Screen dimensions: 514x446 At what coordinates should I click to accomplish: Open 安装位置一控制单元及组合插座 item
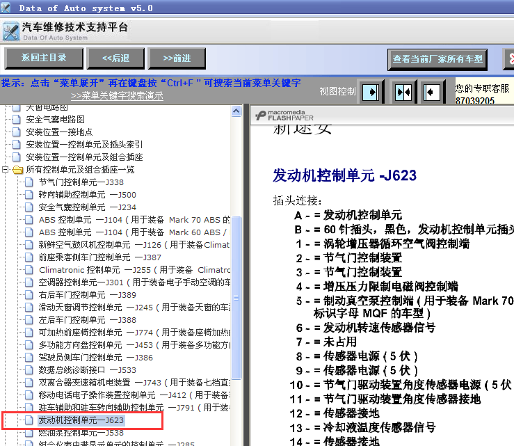(x=84, y=157)
